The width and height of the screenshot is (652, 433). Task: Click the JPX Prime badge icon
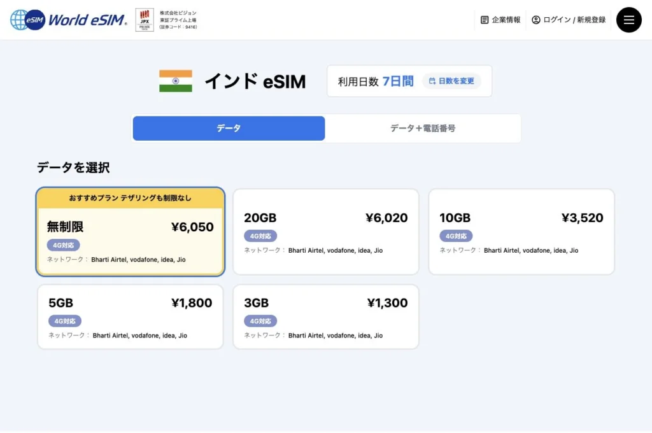[x=145, y=20]
